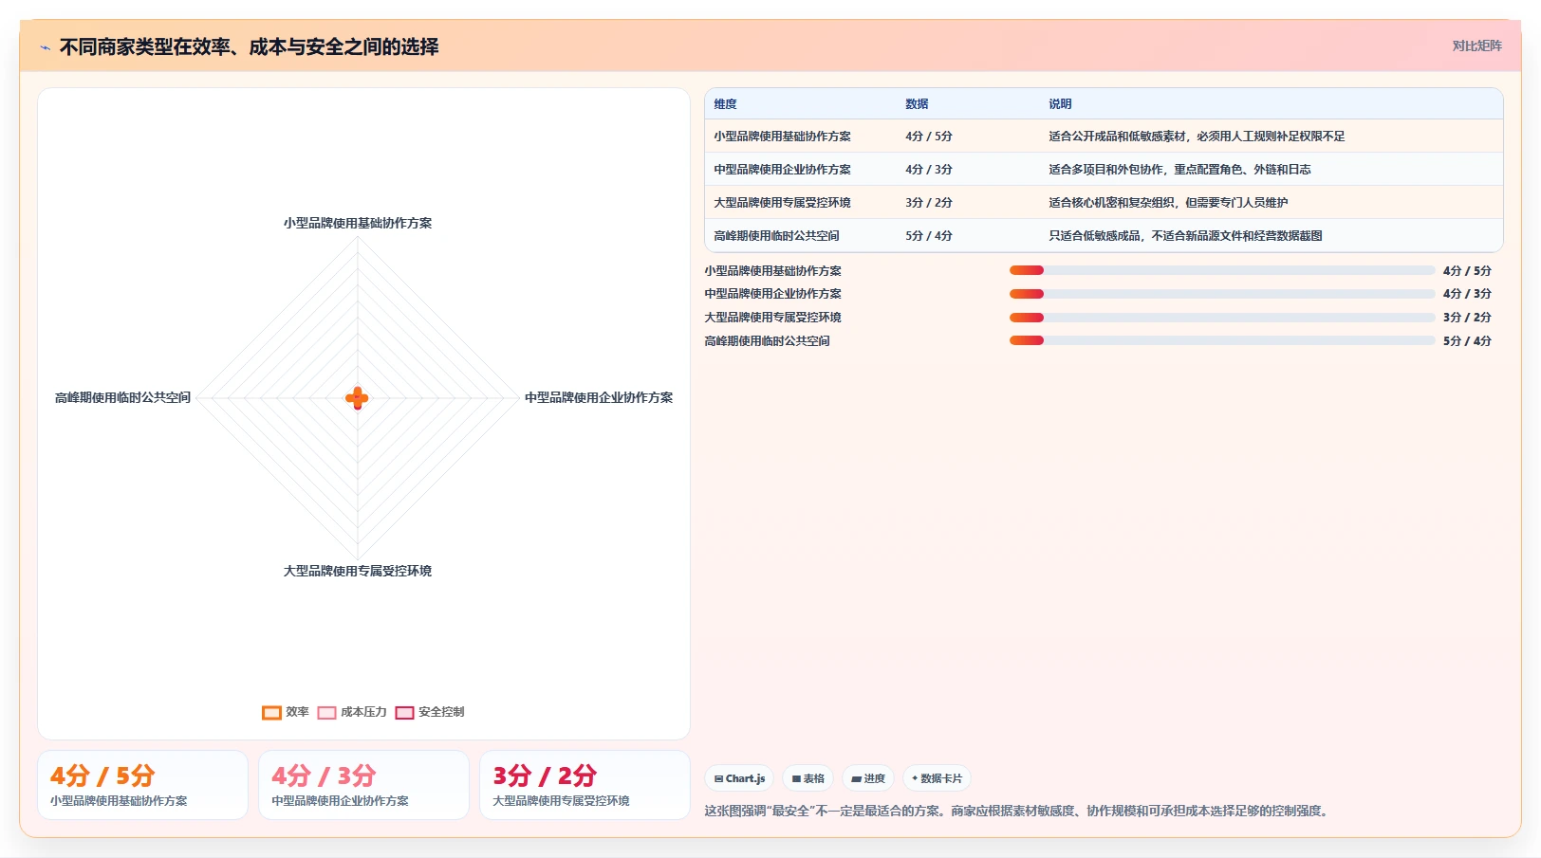Click the radar axis label 大型品牌使用专属受控环境
The width and height of the screenshot is (1541, 858).
(x=358, y=572)
